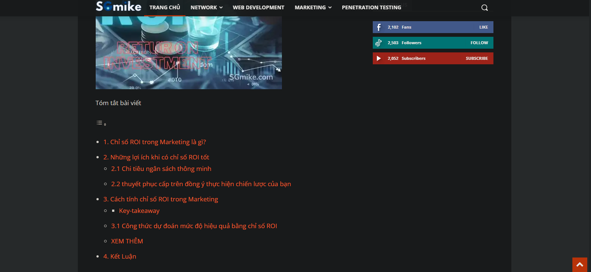
Task: Open '2.2 thuyết phục cấp trên' section link
Action: point(201,184)
